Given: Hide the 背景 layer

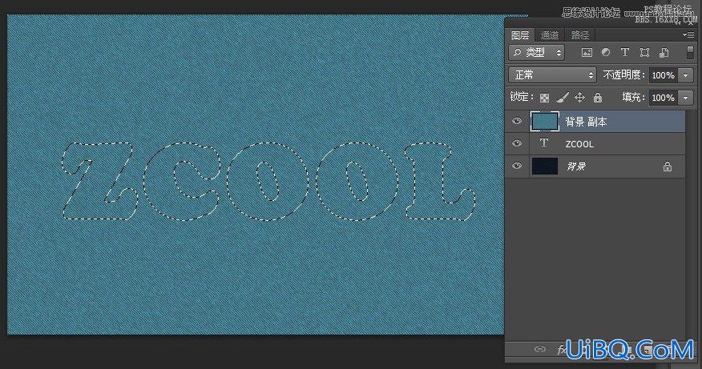Looking at the screenshot, I should 517,166.
